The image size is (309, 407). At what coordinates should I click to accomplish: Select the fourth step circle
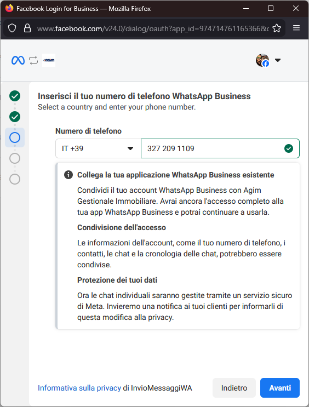[x=15, y=158]
